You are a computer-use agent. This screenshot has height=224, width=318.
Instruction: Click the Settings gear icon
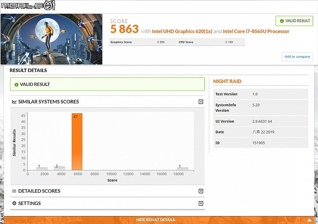click(14, 203)
